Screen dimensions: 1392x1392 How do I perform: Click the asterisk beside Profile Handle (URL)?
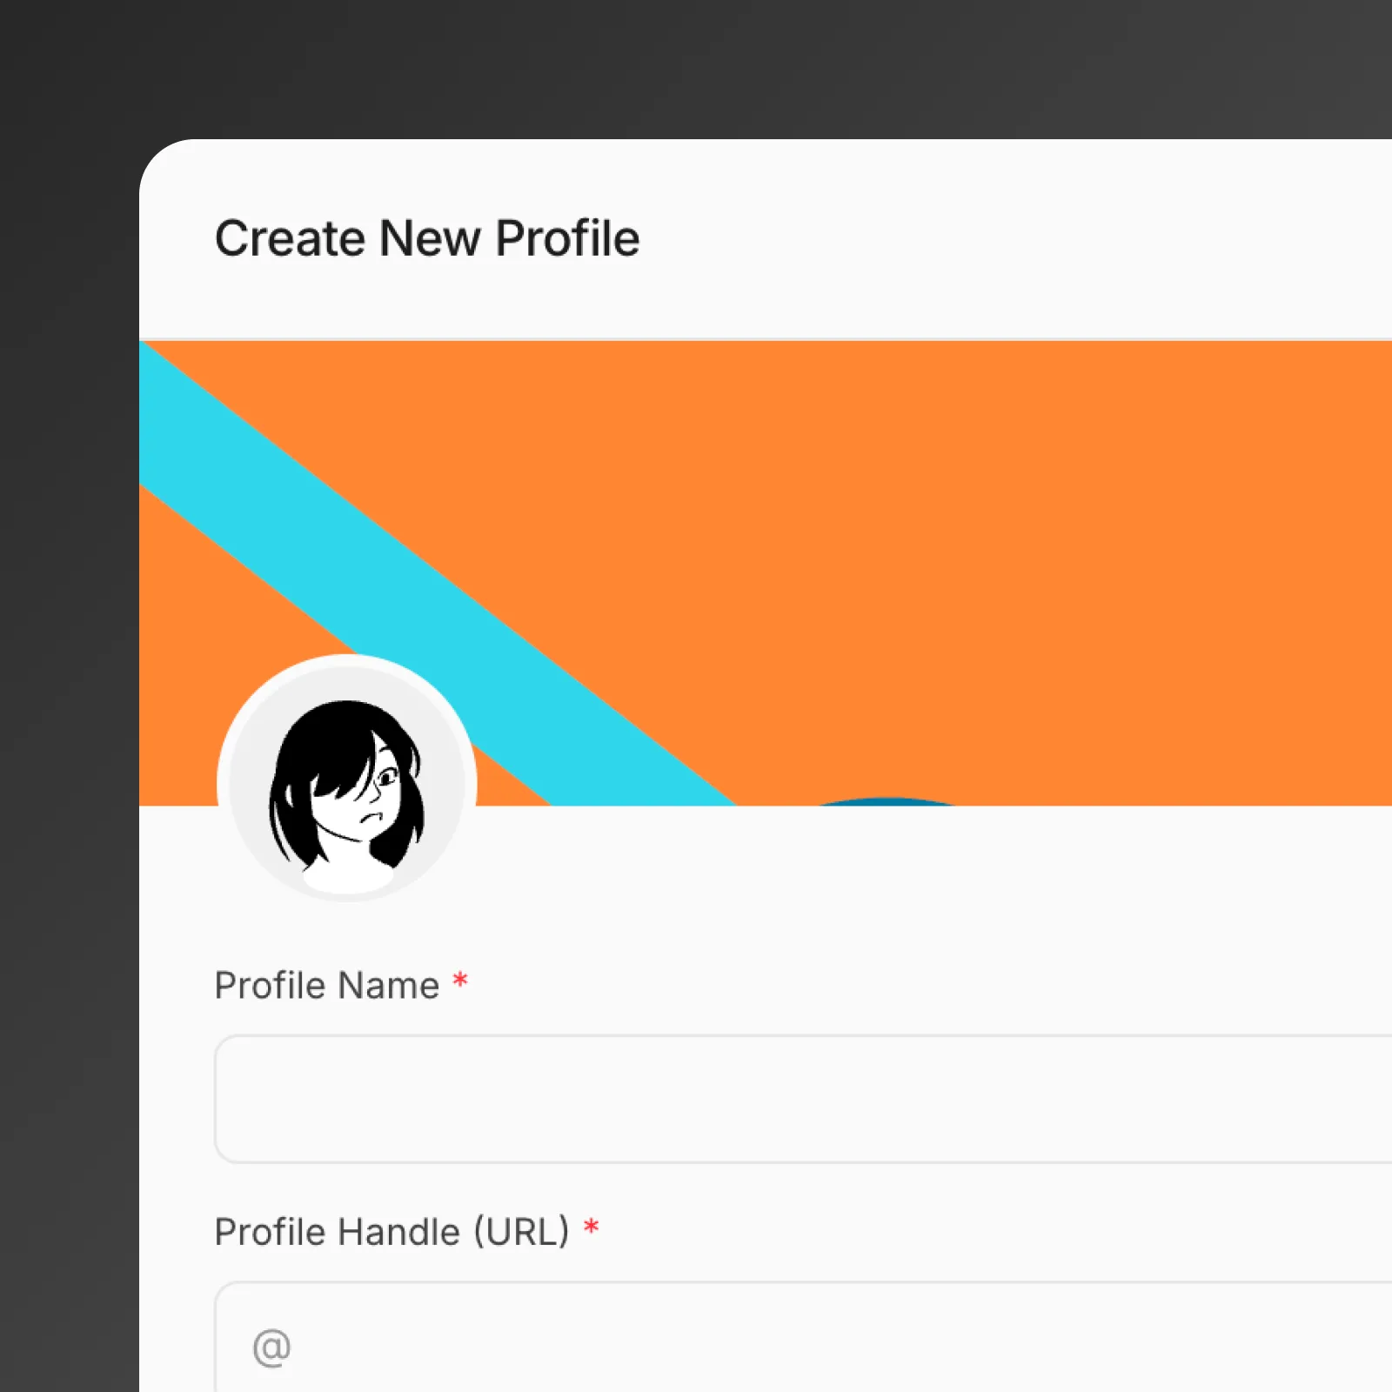coord(592,1226)
